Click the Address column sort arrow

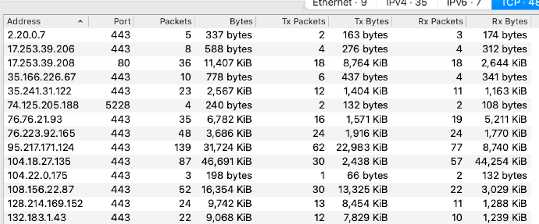(x=80, y=22)
